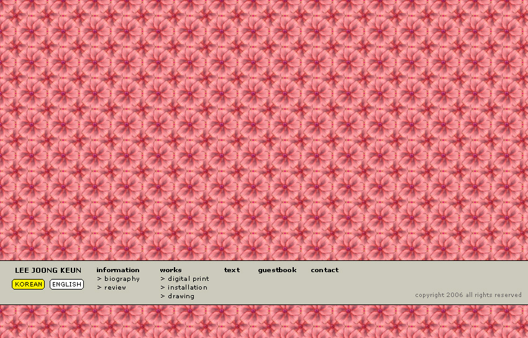Open the text section
This screenshot has width=528, height=338.
(x=232, y=270)
